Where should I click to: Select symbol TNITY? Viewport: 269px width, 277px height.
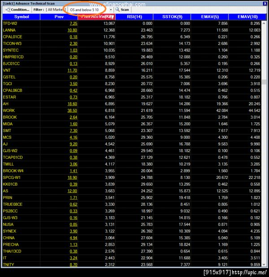click(x=9, y=264)
